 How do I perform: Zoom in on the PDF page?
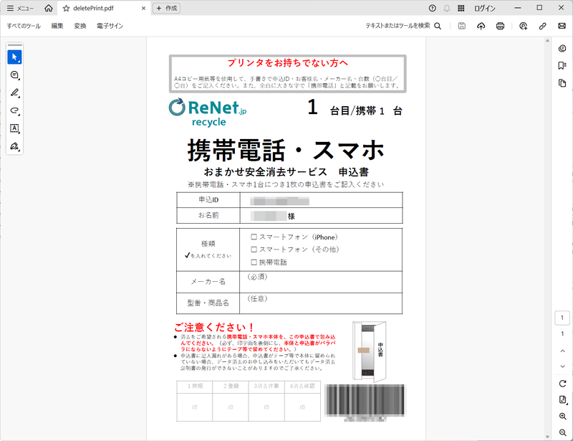(562, 417)
